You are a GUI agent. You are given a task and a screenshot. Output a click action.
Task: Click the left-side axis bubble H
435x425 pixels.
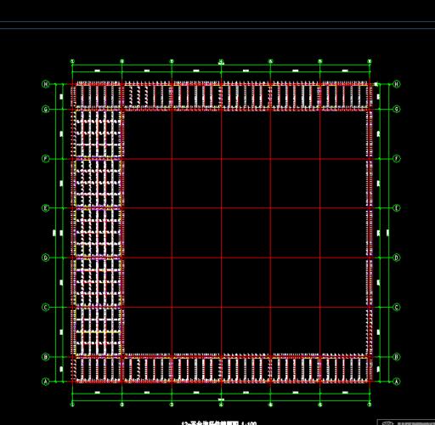46,84
